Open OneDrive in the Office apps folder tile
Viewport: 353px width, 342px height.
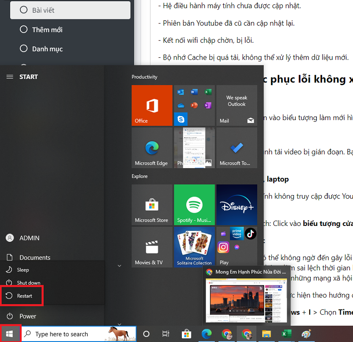(180, 105)
